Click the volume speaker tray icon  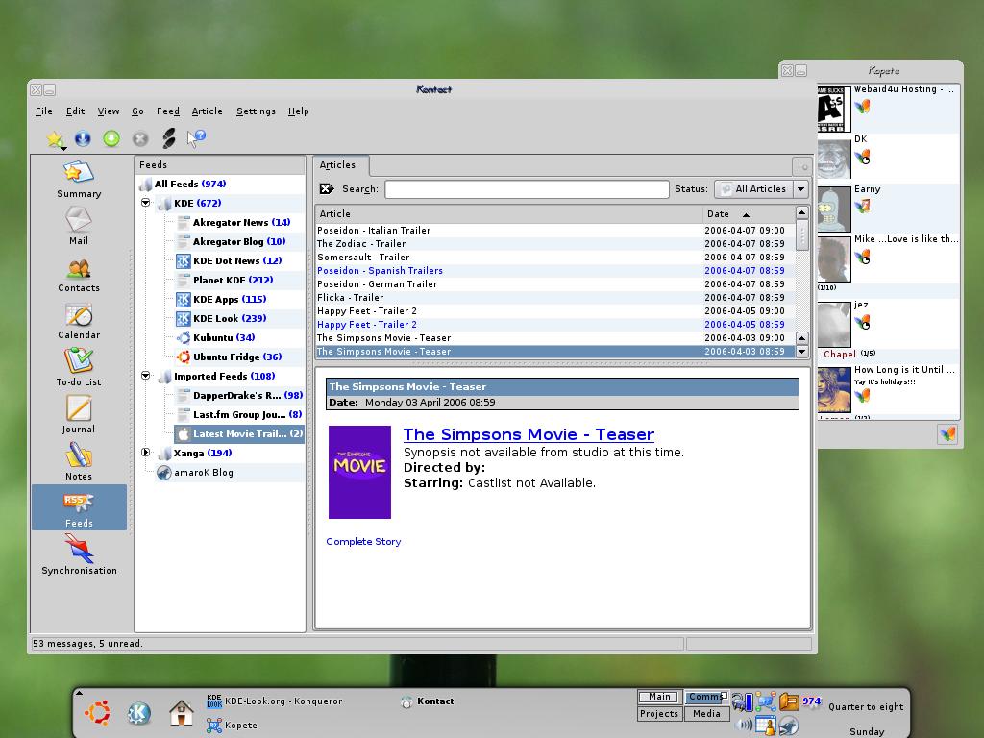pos(744,725)
